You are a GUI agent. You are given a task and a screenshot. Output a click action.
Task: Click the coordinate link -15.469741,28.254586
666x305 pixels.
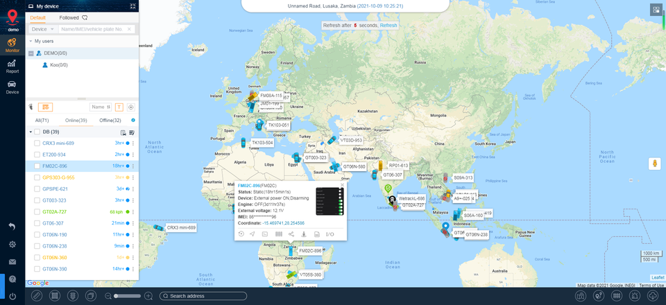pyautogui.click(x=283, y=223)
